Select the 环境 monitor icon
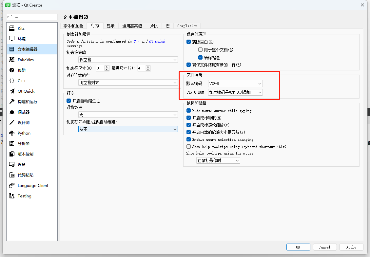Viewport: 370px width, 257px height. point(12,39)
